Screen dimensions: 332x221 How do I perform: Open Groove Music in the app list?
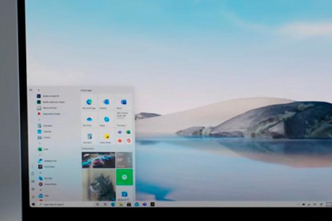point(47,184)
